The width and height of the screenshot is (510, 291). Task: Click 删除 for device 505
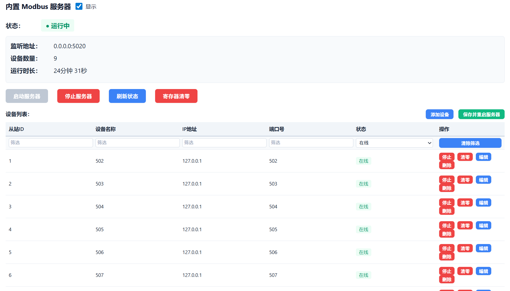[447, 234]
